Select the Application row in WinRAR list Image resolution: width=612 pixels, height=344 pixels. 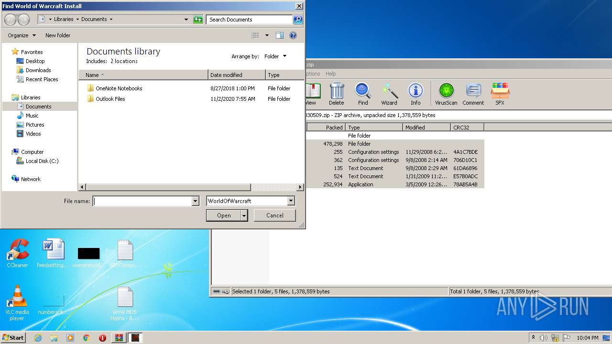coord(395,184)
